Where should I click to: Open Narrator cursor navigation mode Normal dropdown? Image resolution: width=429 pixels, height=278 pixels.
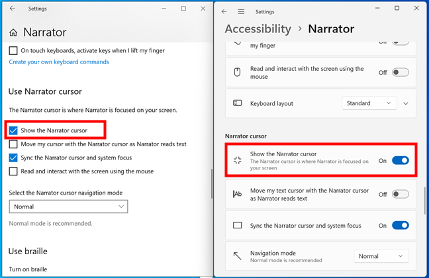[68, 207]
